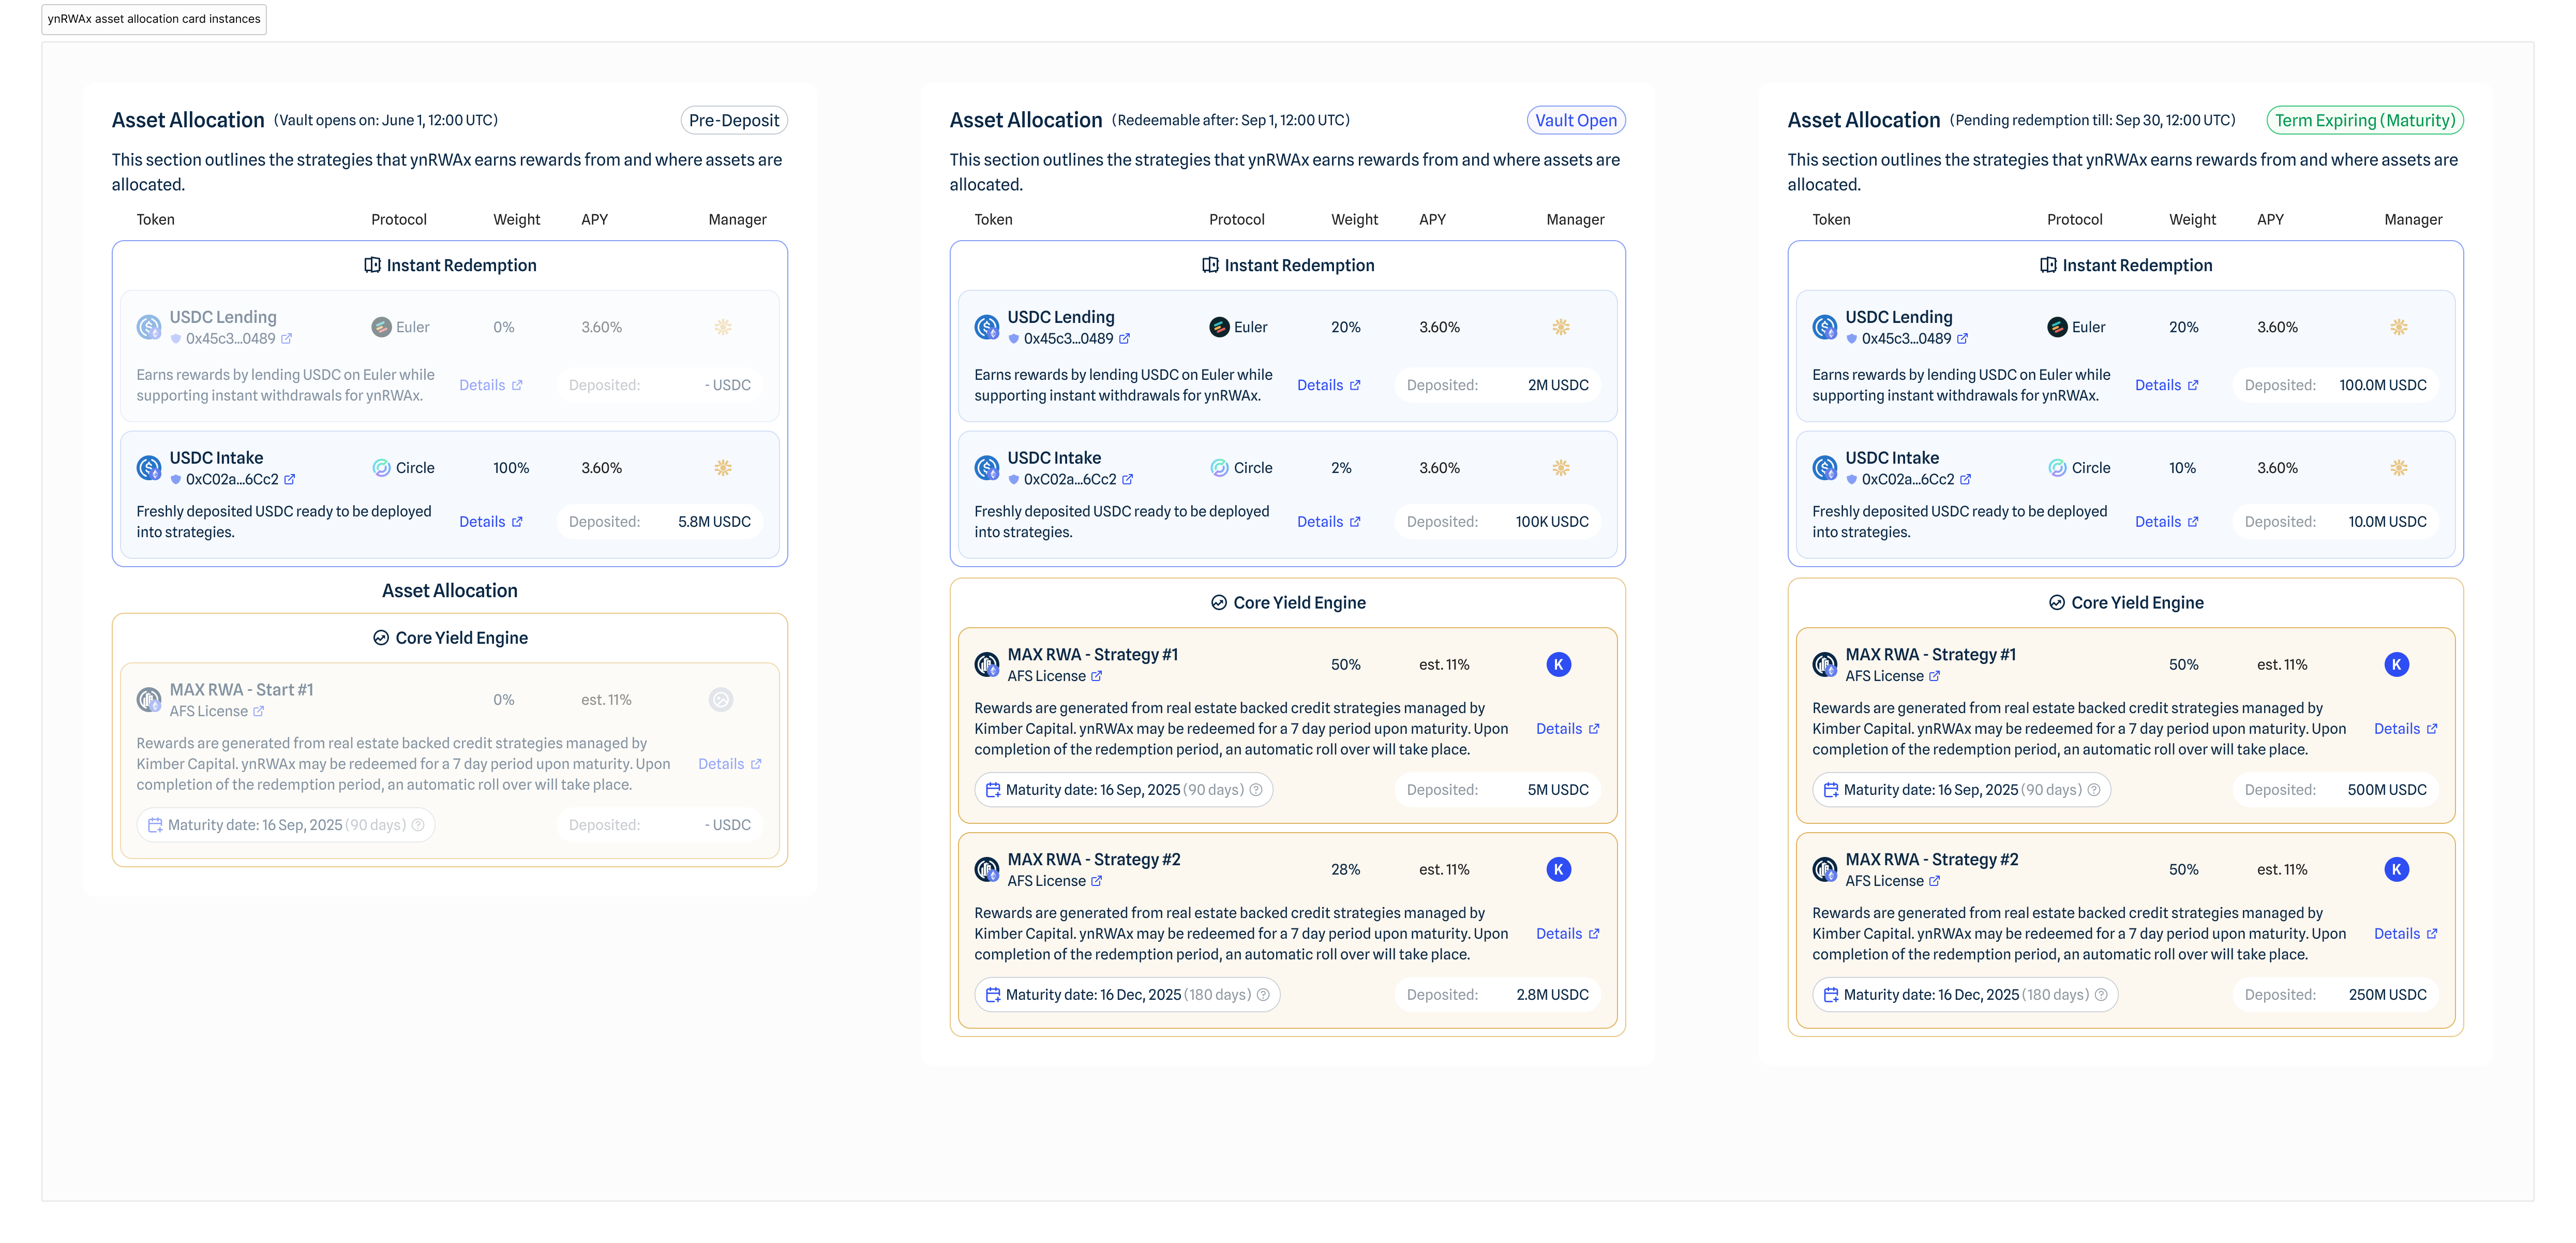Click disabled manager icon in MAX RWA - Start #1 row
The width and height of the screenshot is (2576, 1243).
click(721, 700)
